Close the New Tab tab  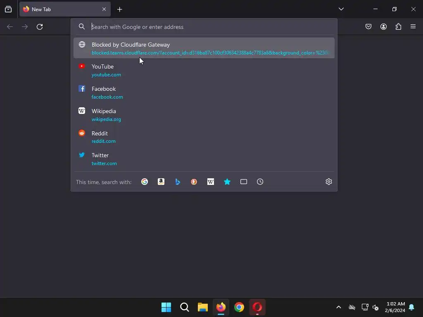pyautogui.click(x=104, y=9)
